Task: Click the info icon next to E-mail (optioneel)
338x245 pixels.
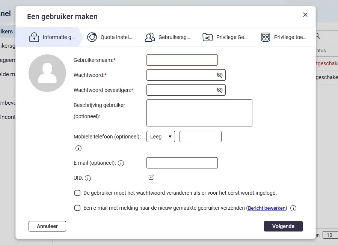Action: 121,163
